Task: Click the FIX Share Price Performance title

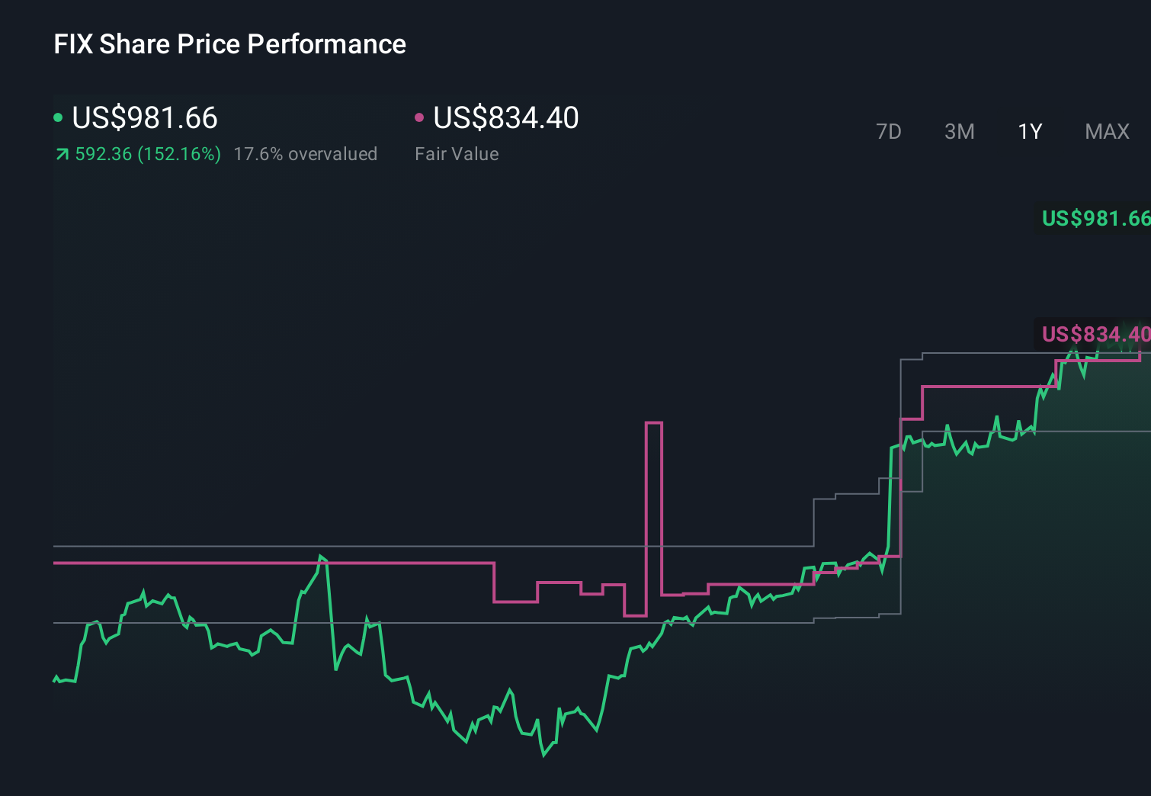Action: (229, 44)
